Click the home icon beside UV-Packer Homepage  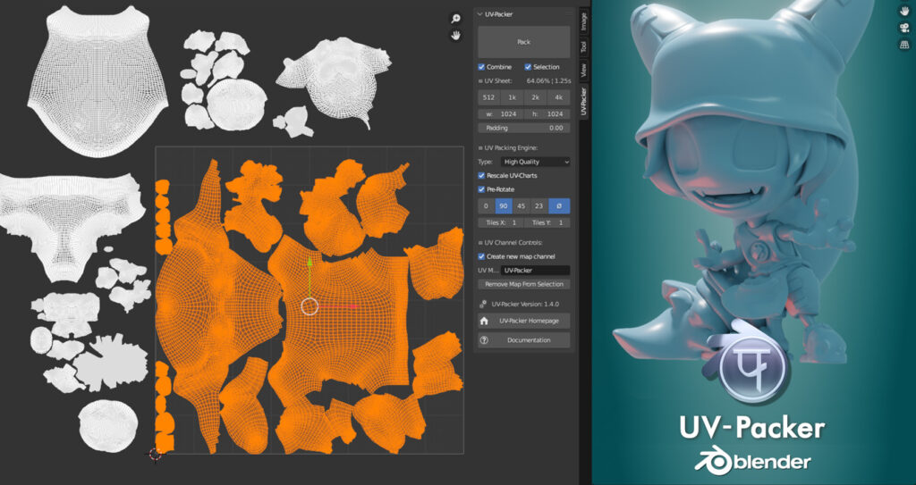(x=484, y=321)
